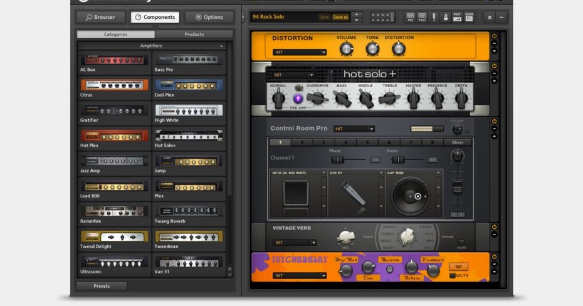Screen dimensions: 583x306
Task: Tap tempo with the TAP button
Action: pyautogui.click(x=458, y=266)
